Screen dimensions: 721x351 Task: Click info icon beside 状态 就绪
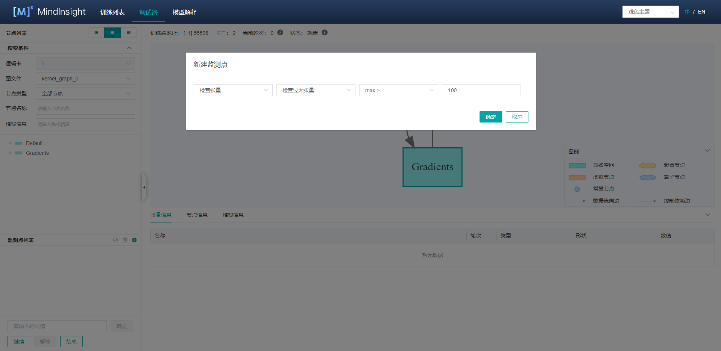click(x=325, y=33)
